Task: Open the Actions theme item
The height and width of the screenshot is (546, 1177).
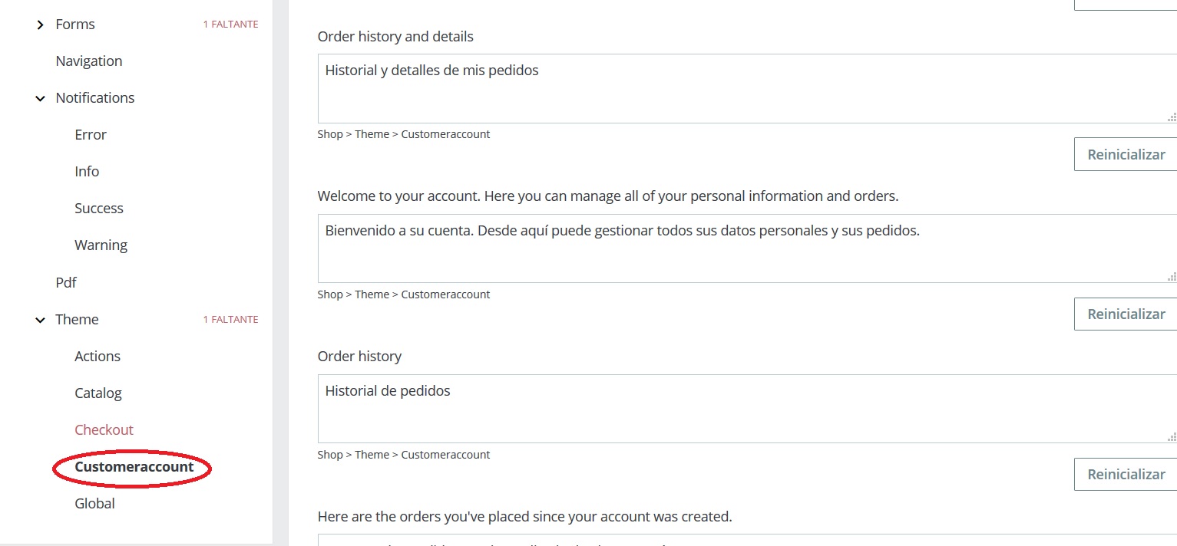Action: [98, 357]
